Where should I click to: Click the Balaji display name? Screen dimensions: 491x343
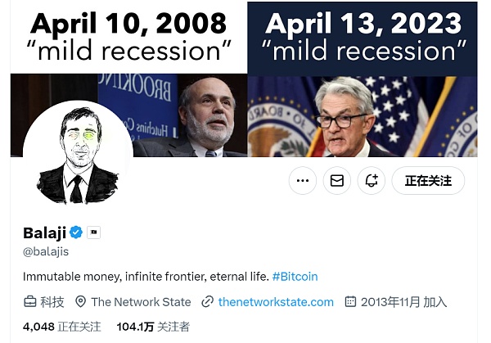coord(44,232)
